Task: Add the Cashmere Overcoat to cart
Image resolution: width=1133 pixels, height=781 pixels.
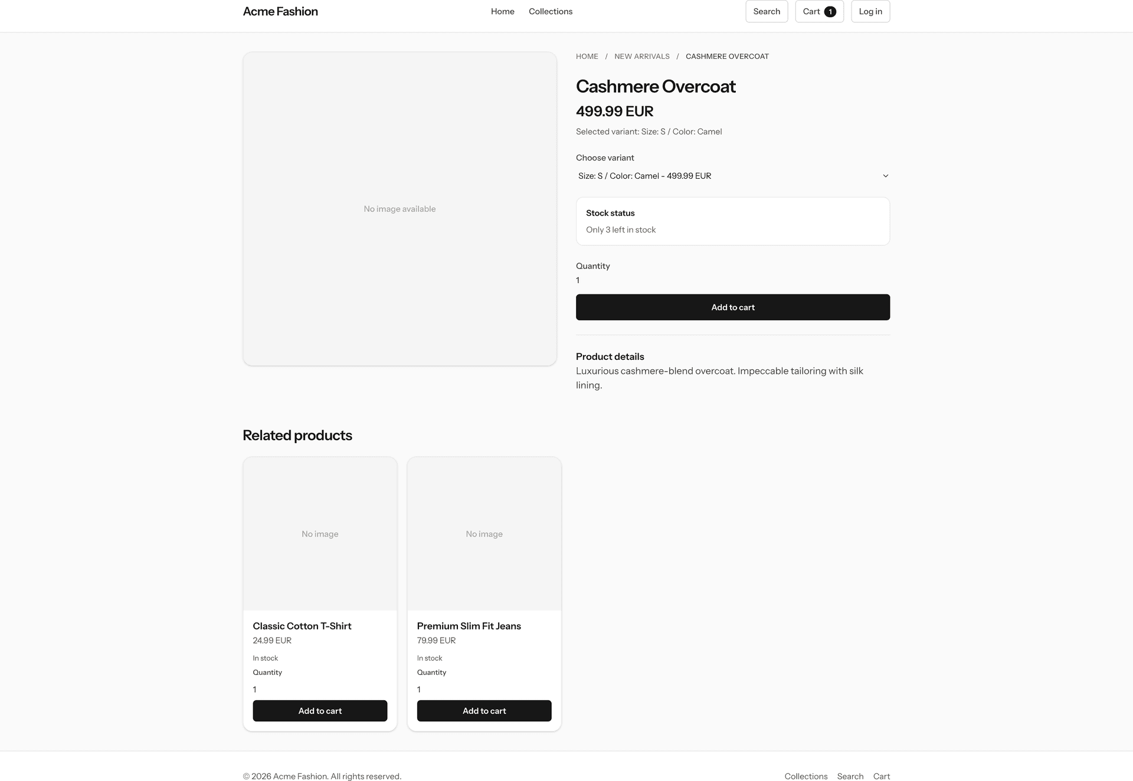Action: click(733, 307)
